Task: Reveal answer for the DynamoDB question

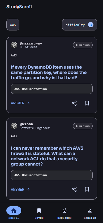Action: click(20, 103)
